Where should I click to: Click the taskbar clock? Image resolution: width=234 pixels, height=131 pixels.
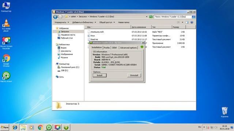tap(224, 127)
